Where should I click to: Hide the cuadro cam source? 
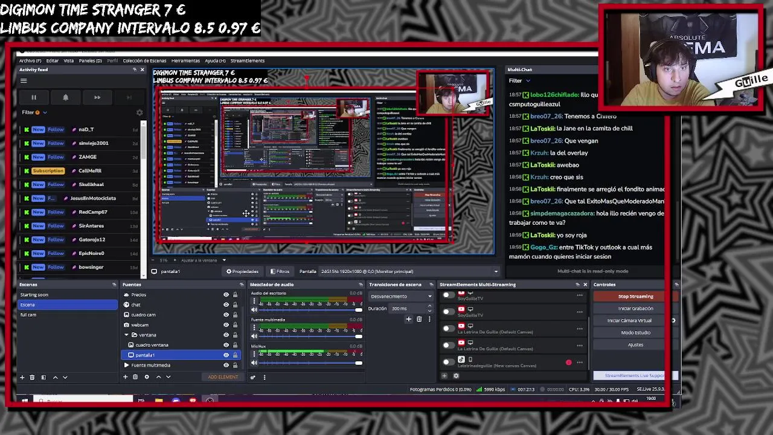(x=226, y=315)
